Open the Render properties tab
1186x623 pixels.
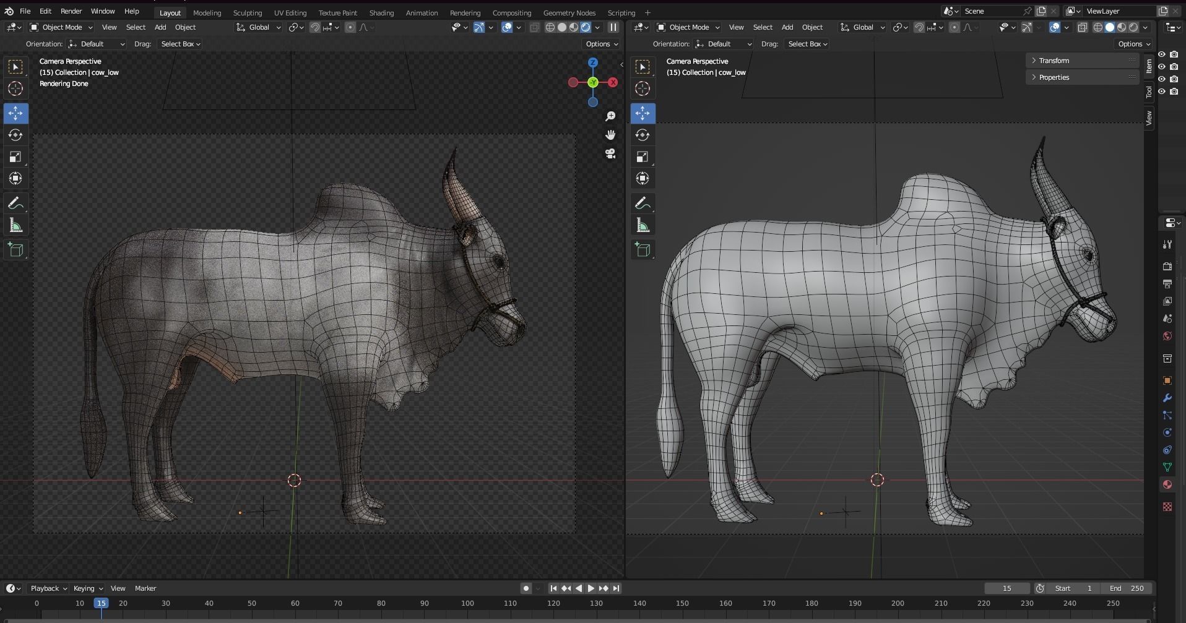[1167, 266]
